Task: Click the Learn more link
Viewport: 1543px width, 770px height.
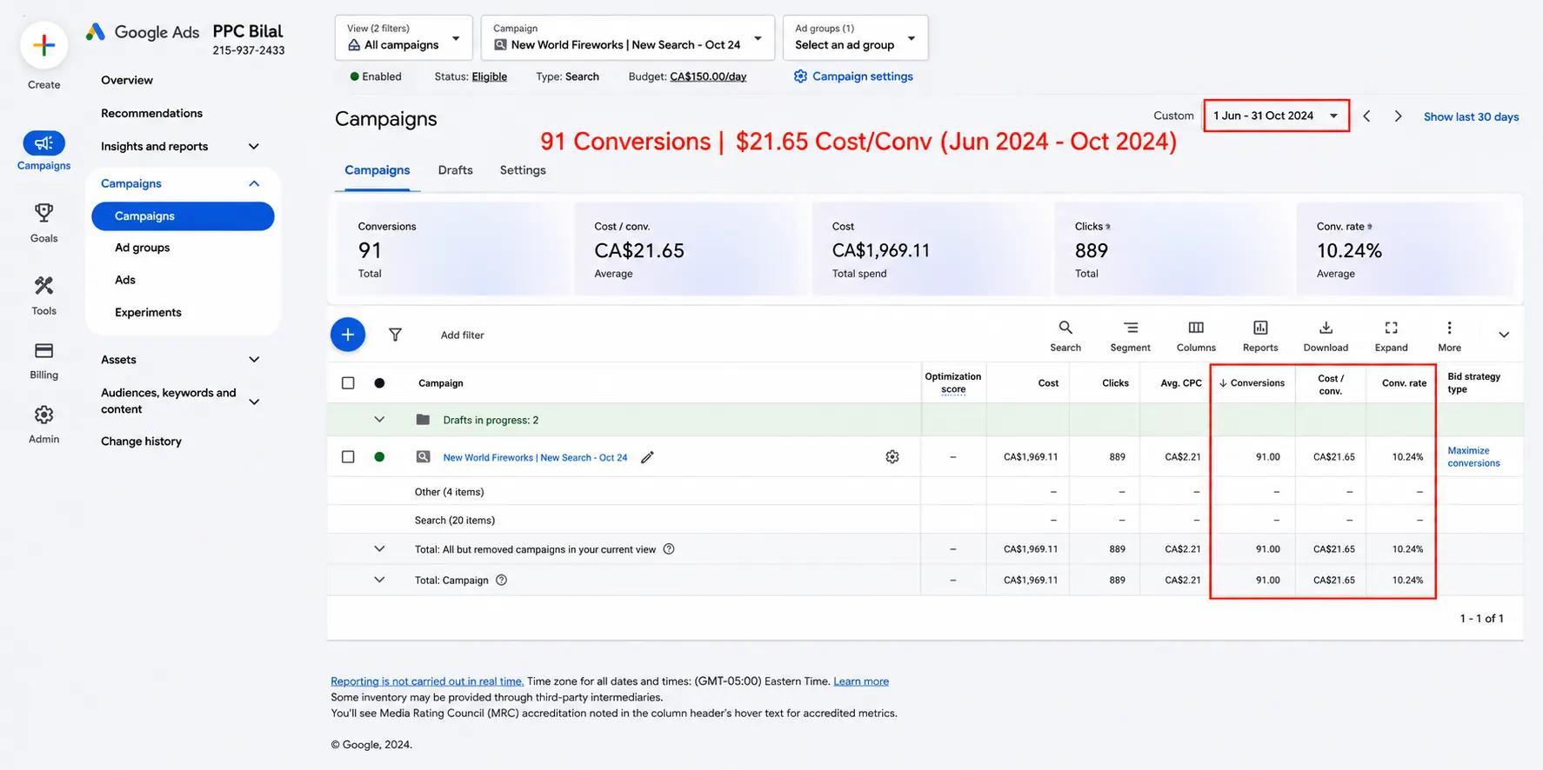Action: pos(861,681)
